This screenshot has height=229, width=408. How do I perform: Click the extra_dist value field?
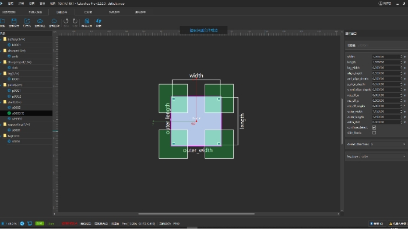click(x=386, y=122)
